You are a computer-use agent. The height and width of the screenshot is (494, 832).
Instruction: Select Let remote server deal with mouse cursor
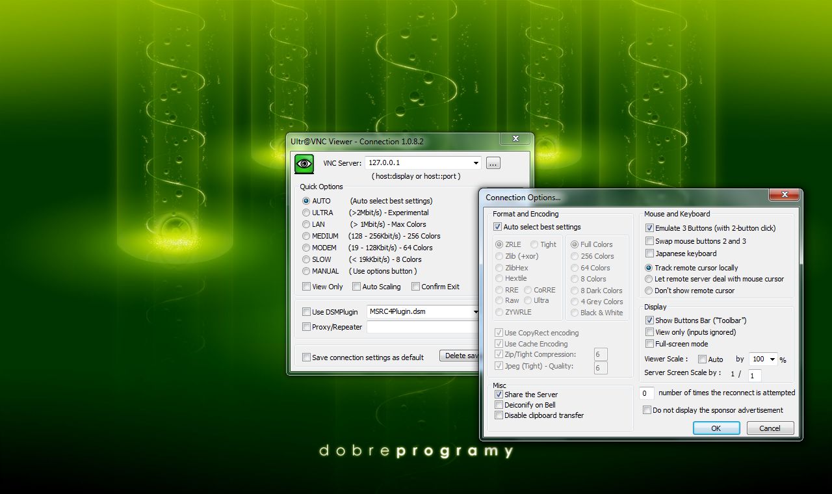point(649,279)
